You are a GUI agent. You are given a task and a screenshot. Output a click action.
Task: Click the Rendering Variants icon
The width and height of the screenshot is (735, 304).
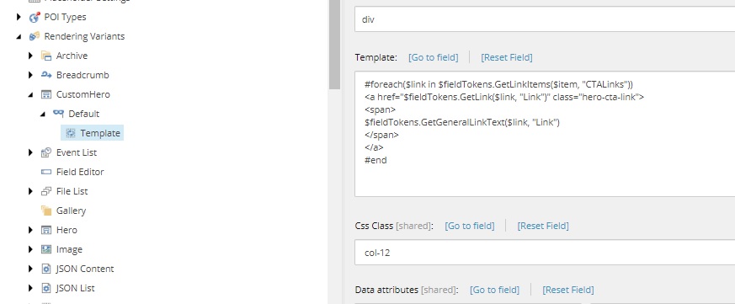pos(35,36)
